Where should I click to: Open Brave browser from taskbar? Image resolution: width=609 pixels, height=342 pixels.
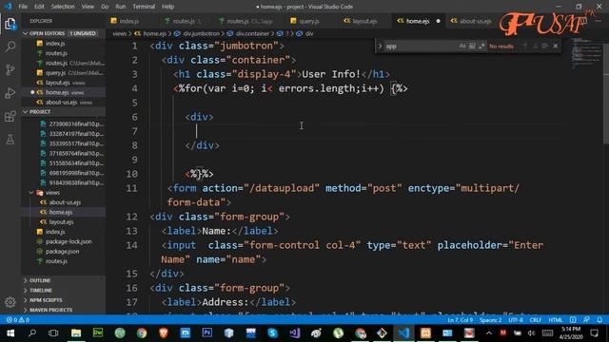(164, 333)
